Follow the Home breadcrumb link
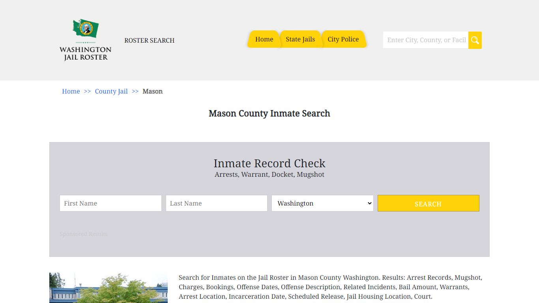The image size is (539, 303). point(71,91)
